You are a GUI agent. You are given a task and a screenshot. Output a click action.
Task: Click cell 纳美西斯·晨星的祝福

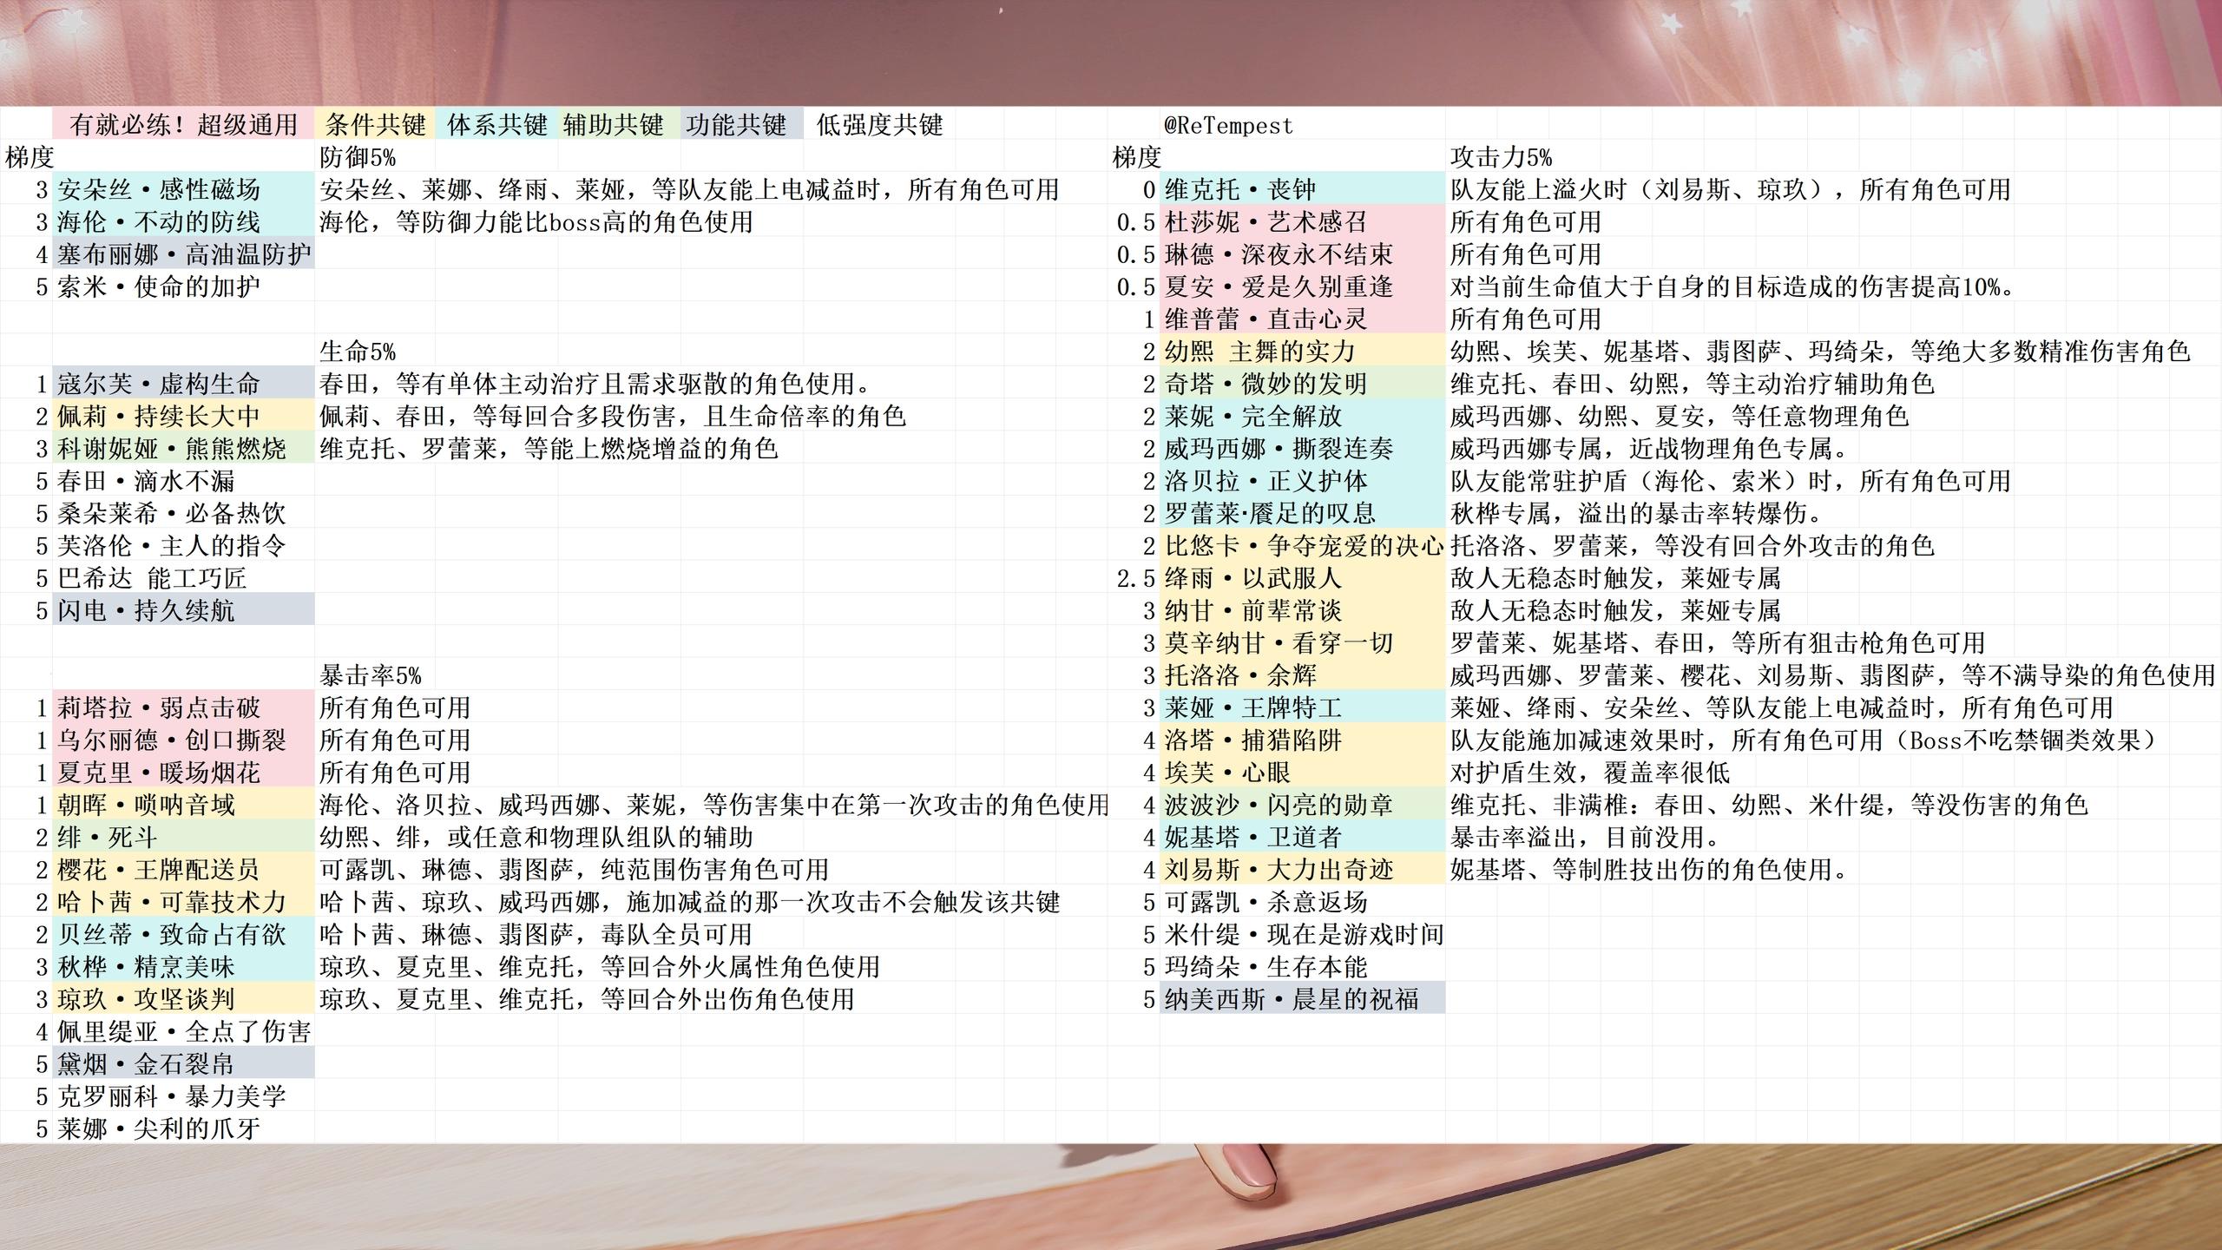coord(1292,999)
